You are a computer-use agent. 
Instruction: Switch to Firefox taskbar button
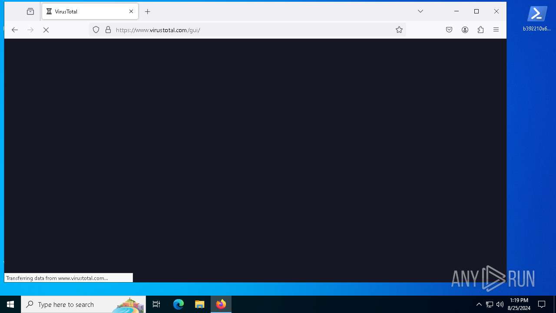tap(221, 304)
